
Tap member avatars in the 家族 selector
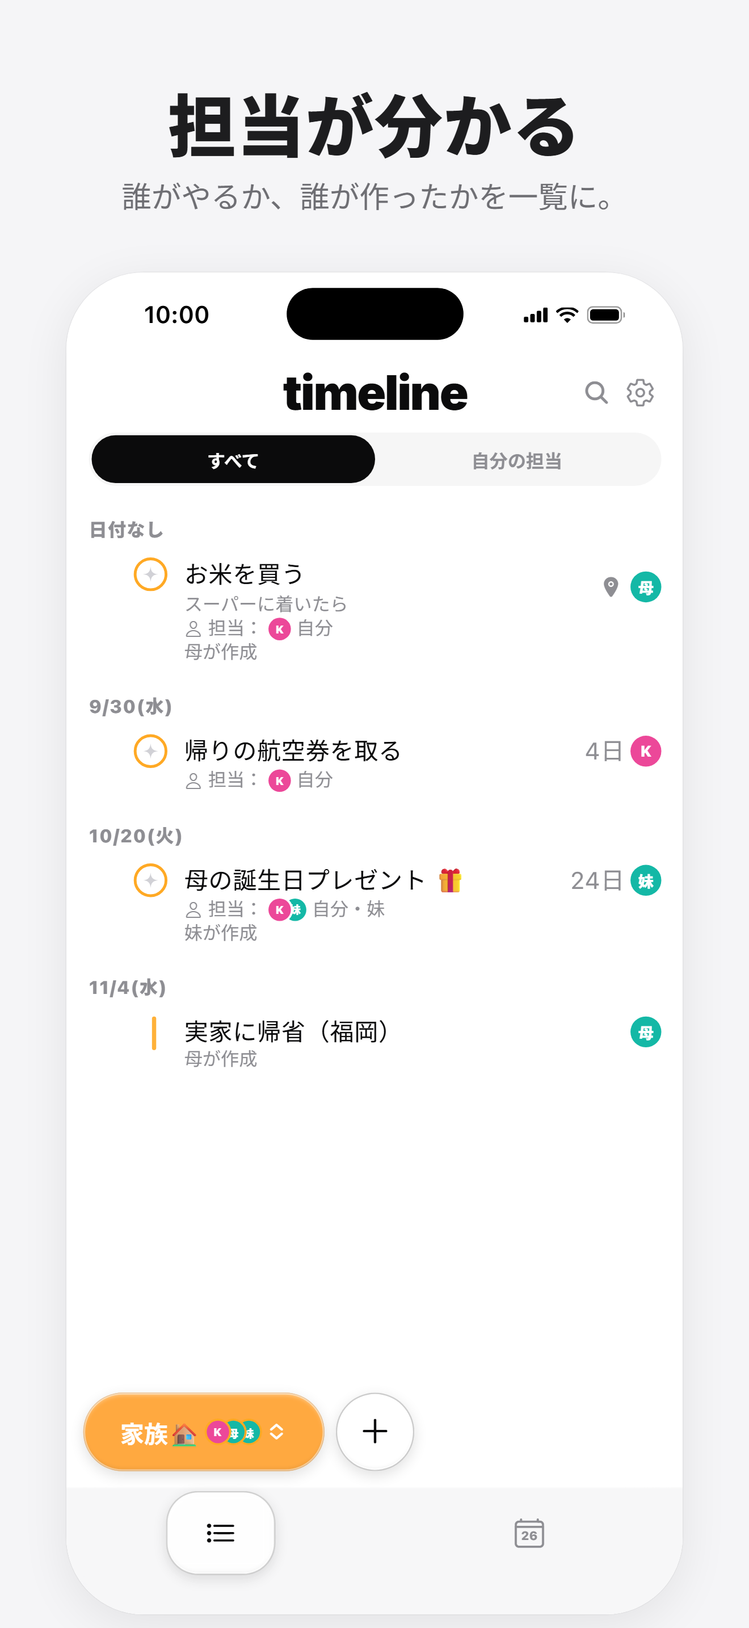[x=234, y=1432]
